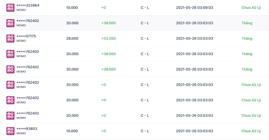Image resolution: width=269 pixels, height=140 pixels.
Task: Select the *****323864 account number
Action: 28,5
